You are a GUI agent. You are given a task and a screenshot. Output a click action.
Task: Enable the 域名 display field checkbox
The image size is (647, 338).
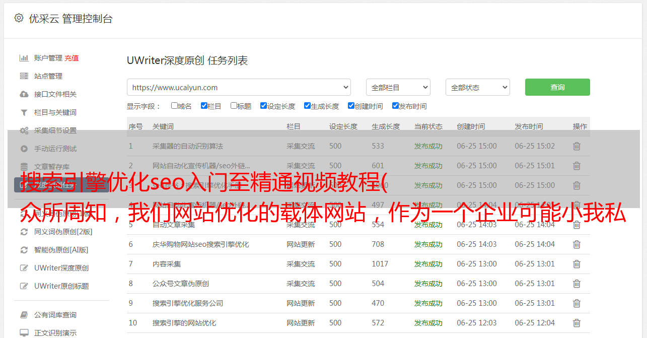[174, 106]
